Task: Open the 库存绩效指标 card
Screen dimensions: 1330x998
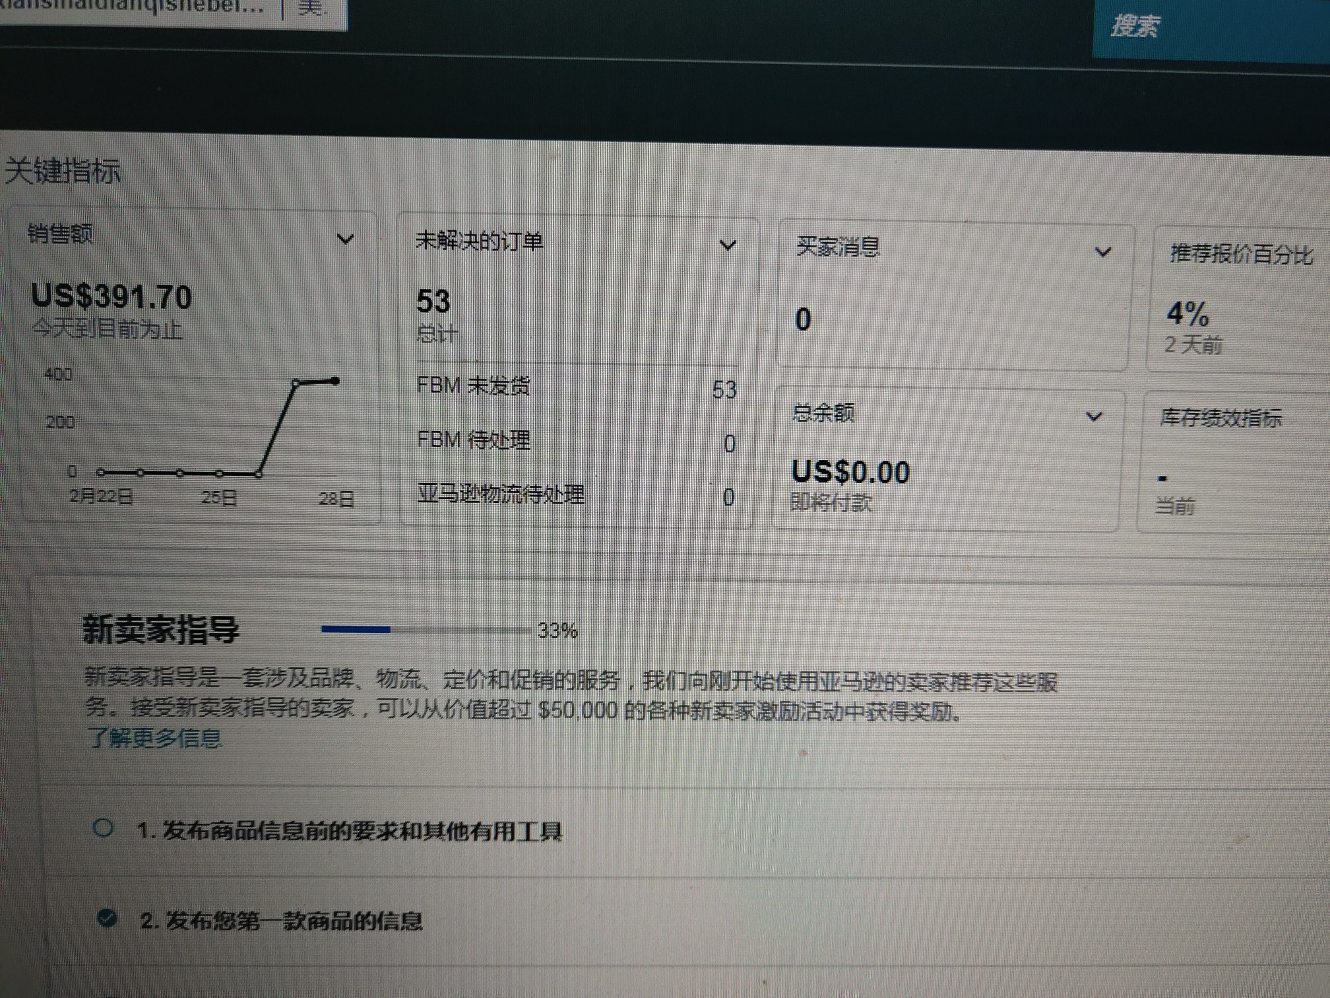Action: [x=1234, y=462]
